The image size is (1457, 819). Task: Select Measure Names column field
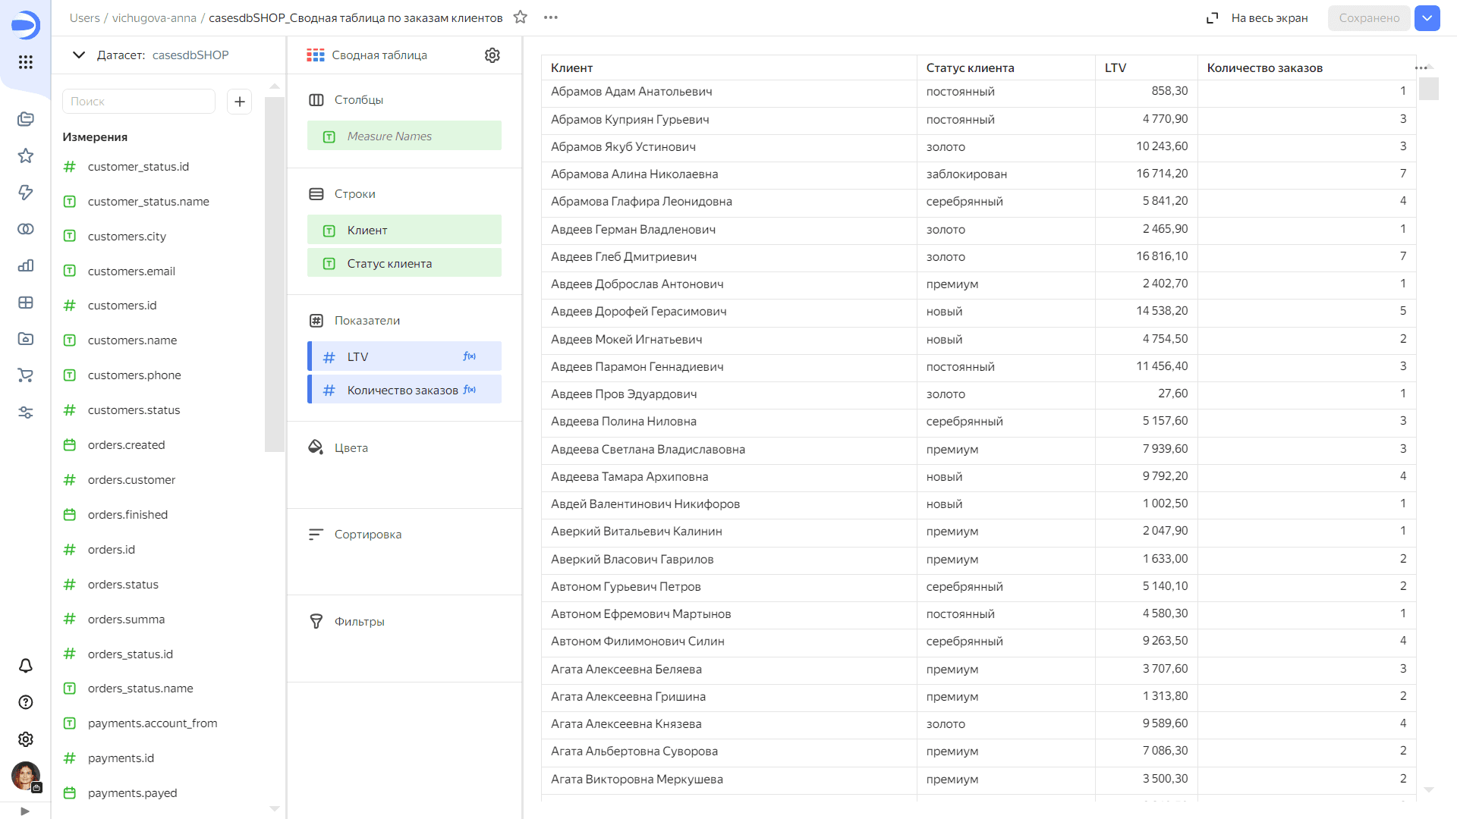[404, 136]
